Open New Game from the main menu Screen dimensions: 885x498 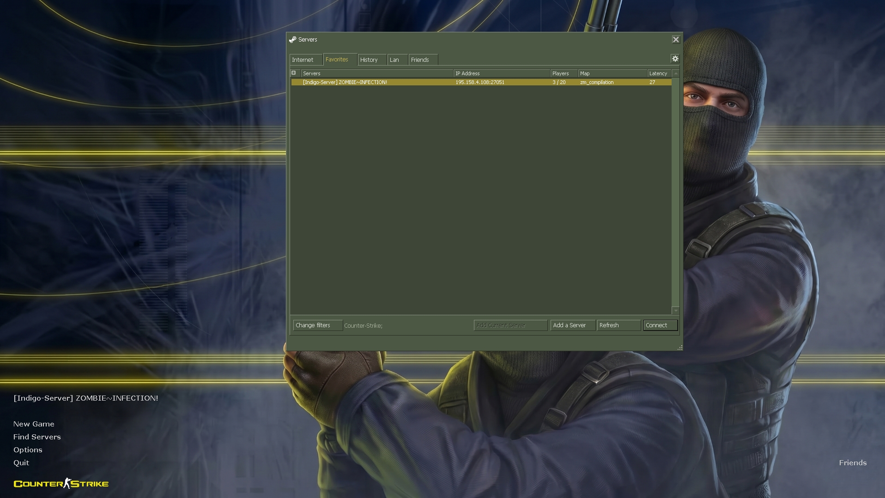pyautogui.click(x=34, y=424)
